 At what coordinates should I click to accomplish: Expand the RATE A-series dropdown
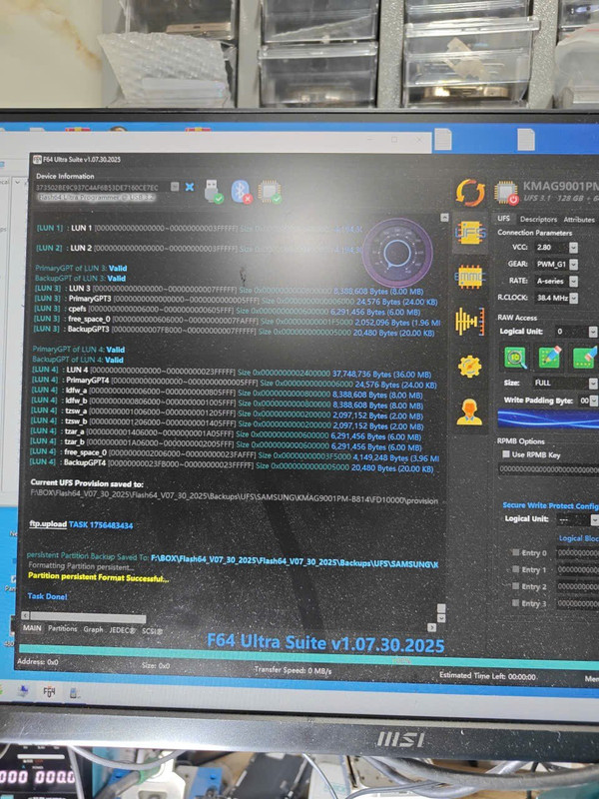pyautogui.click(x=573, y=281)
